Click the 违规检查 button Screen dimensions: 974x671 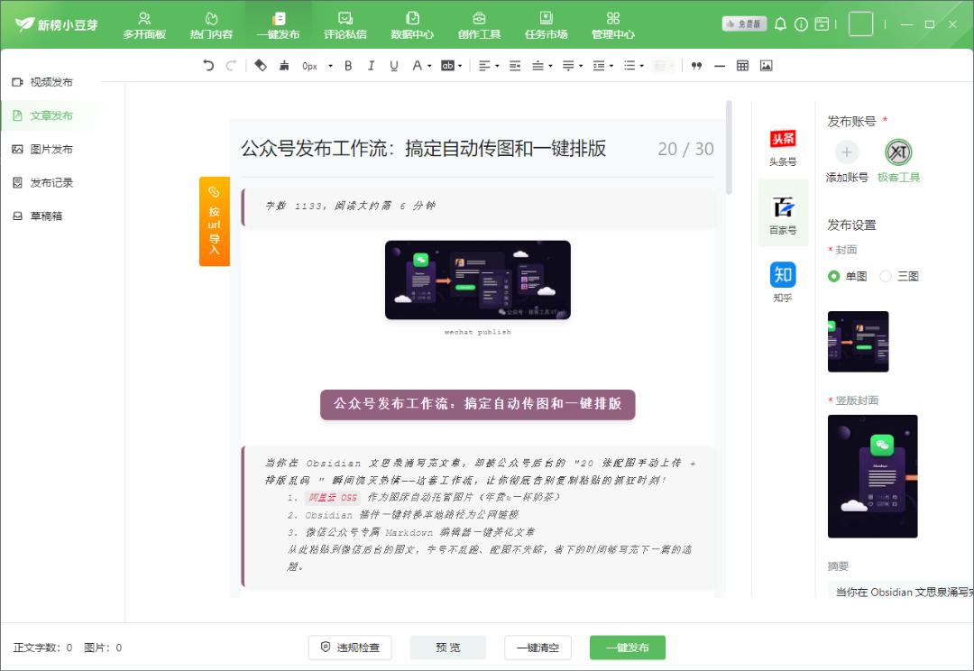351,648
